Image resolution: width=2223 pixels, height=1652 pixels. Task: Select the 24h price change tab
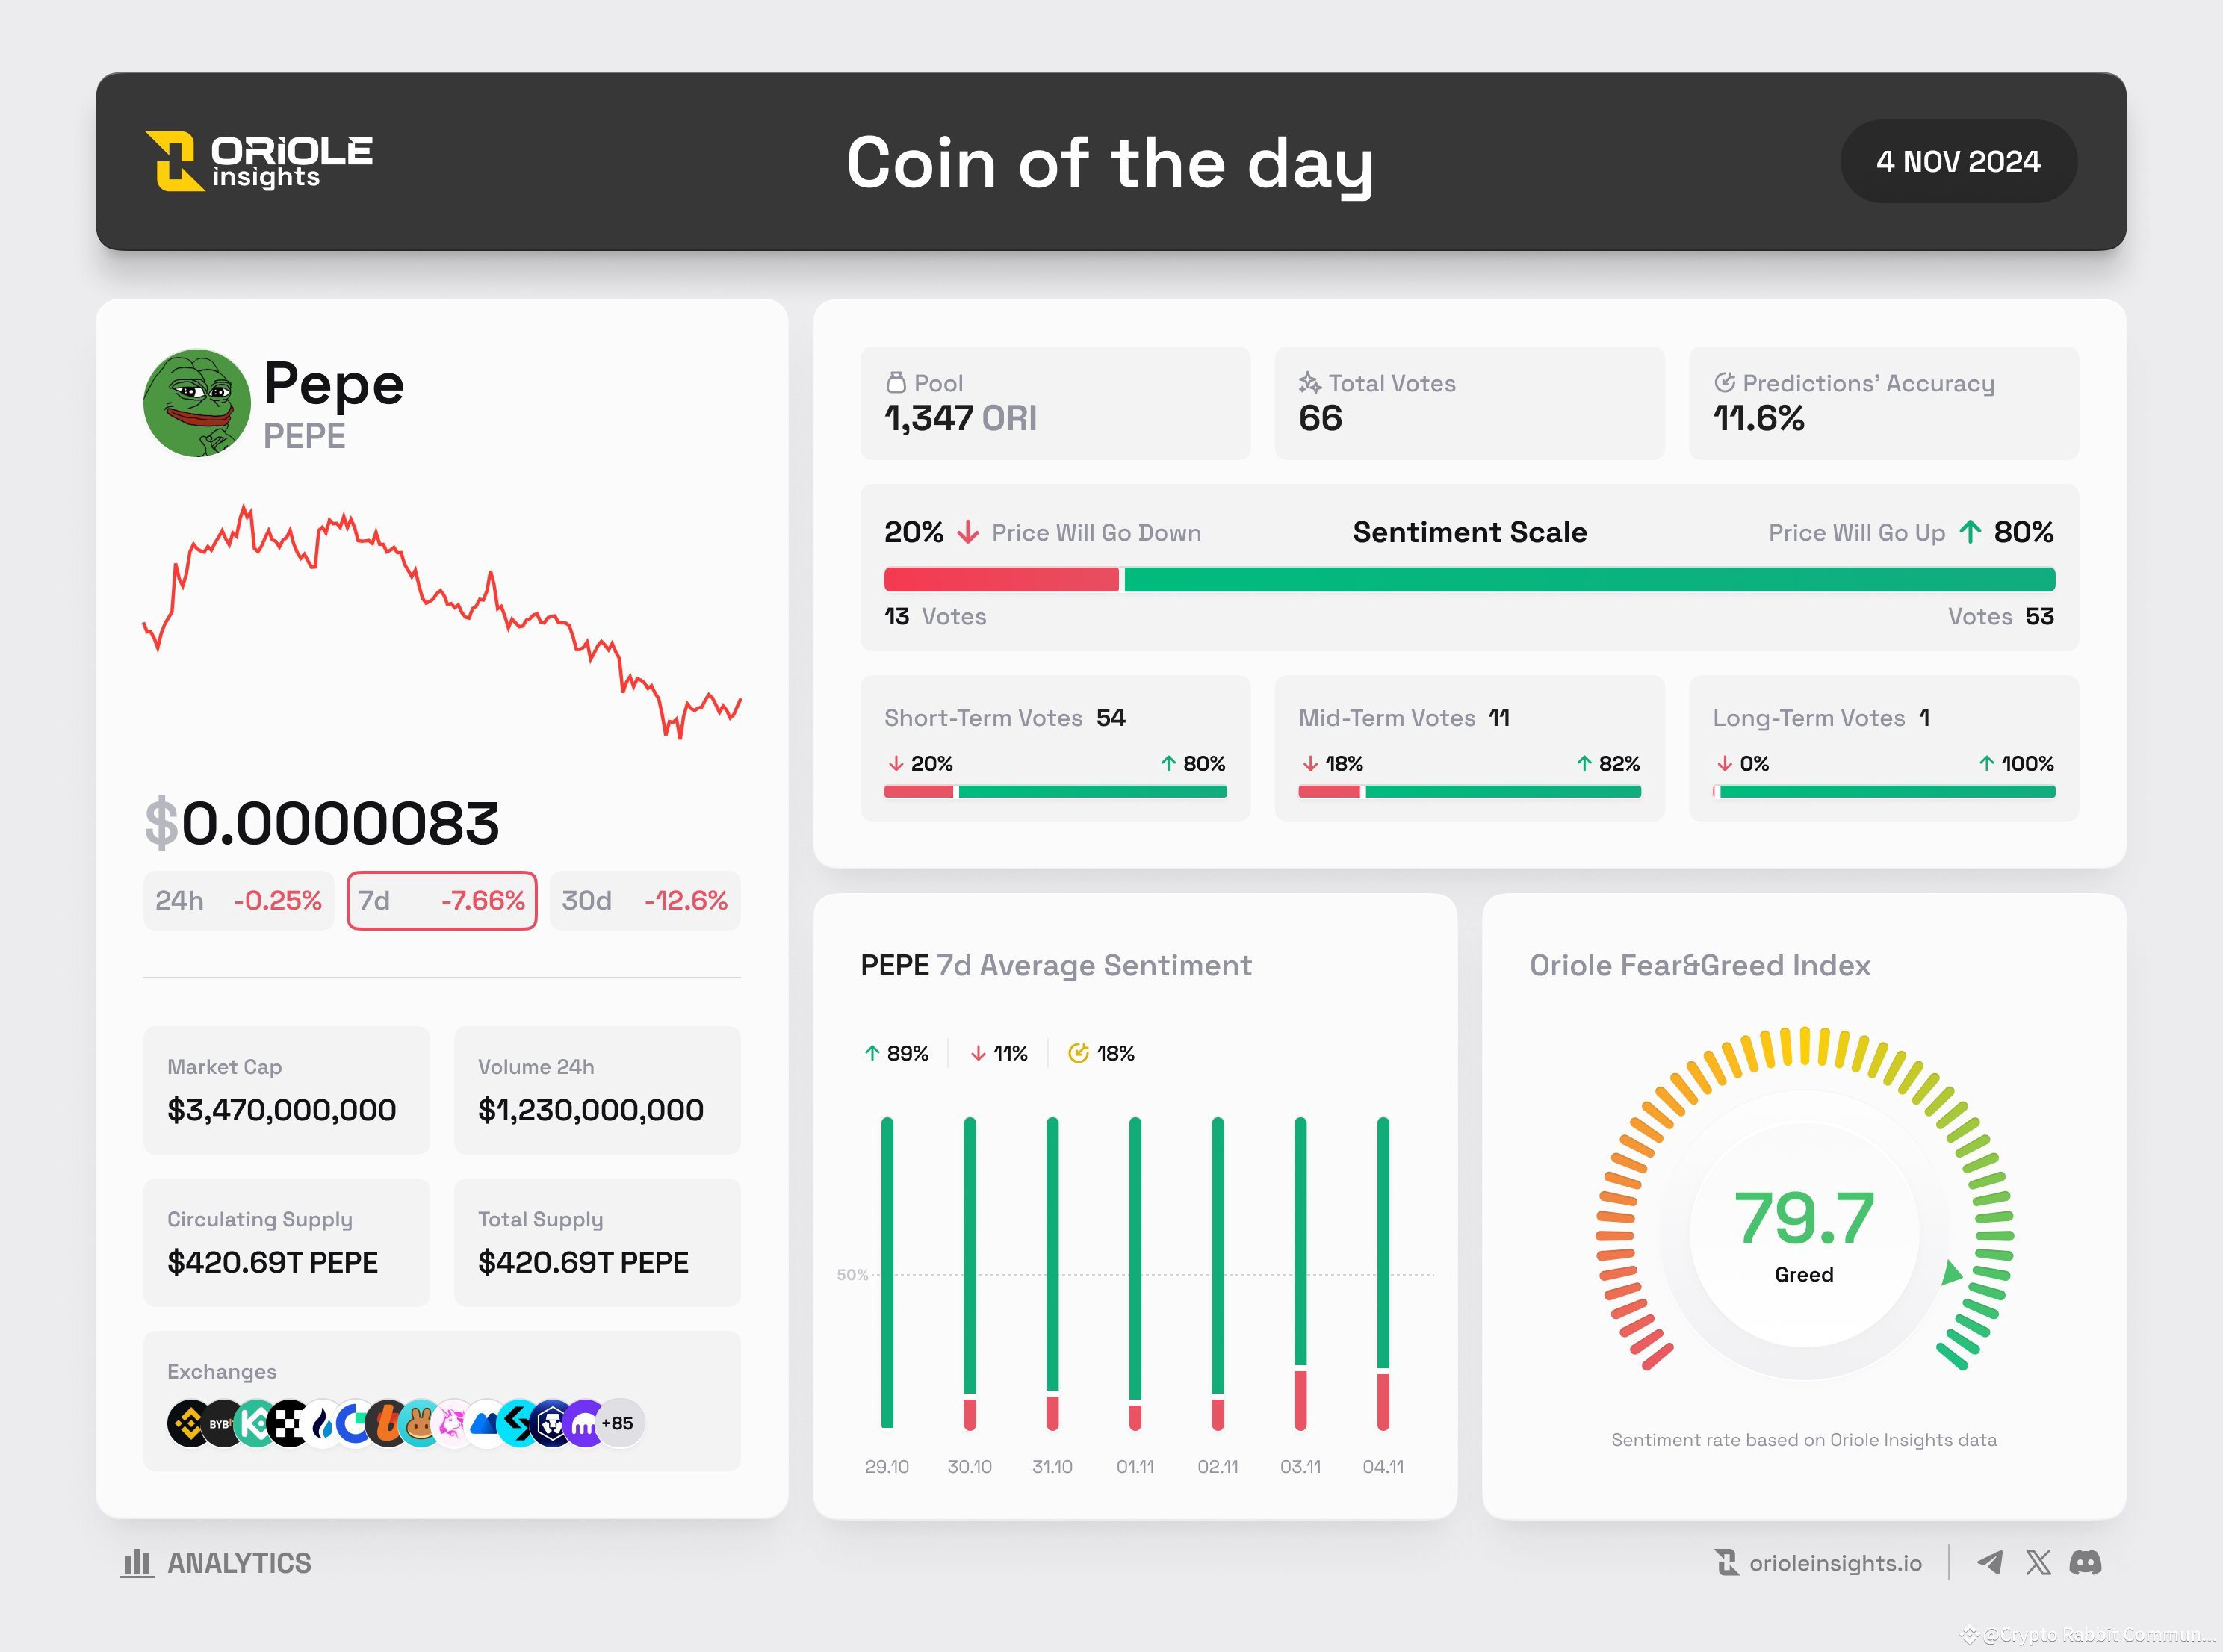click(238, 901)
